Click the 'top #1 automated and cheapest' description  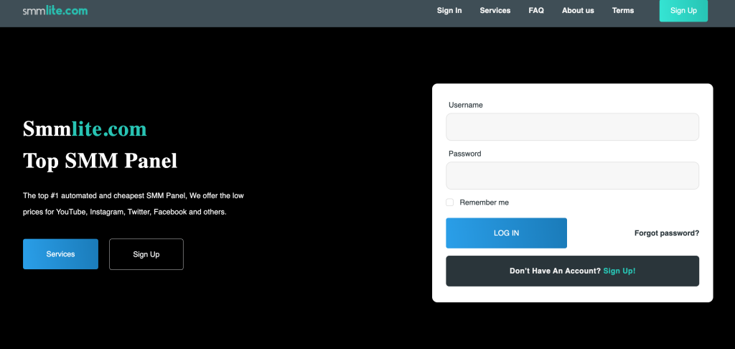[x=133, y=204]
